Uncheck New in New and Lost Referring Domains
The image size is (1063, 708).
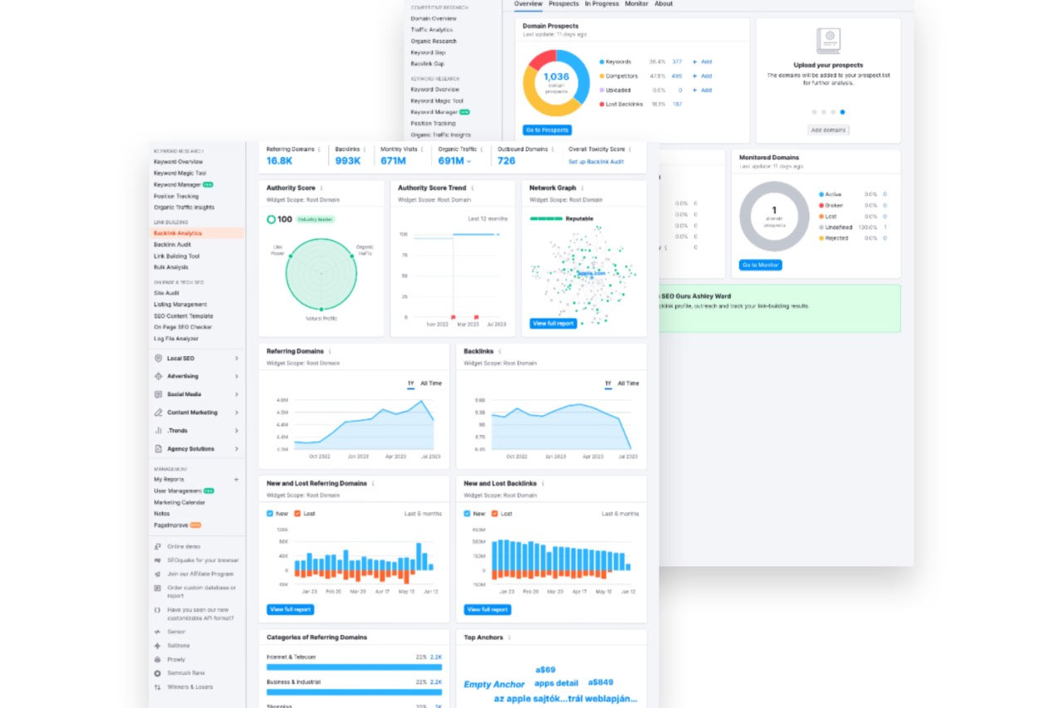coord(270,514)
